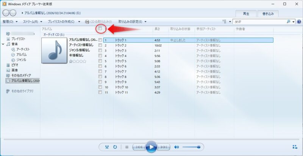Screen dimensions: 303x156
Task: Expand the 取り込みの設定(E) dropdown
Action: point(132,22)
